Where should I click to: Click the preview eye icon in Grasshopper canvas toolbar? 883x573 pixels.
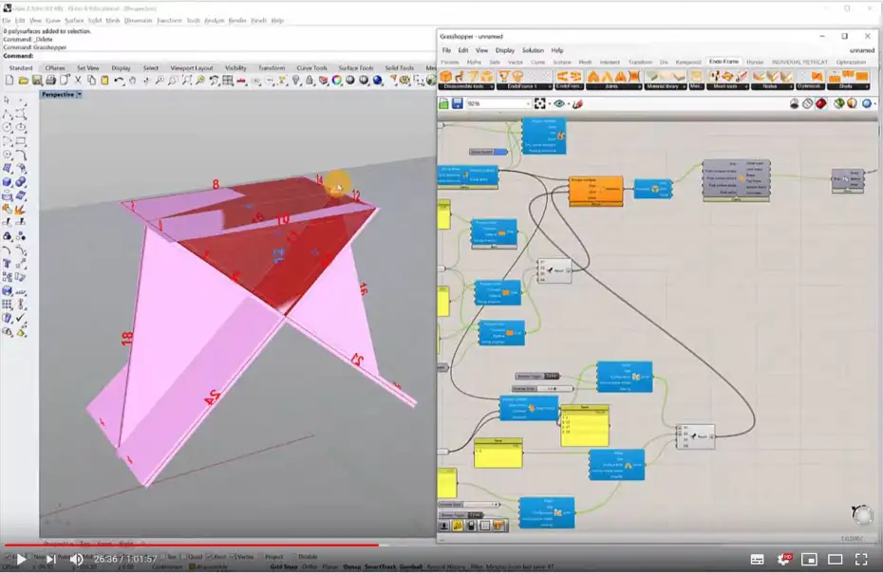pos(559,103)
